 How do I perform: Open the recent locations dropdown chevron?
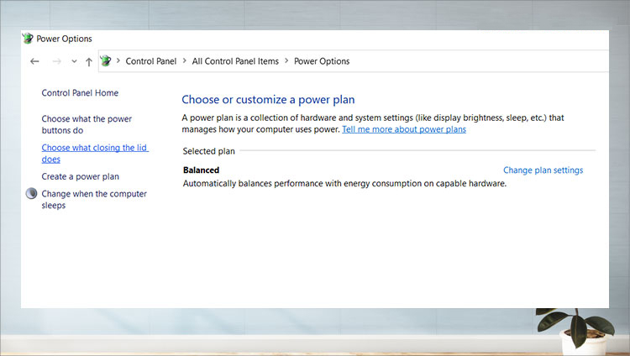pyautogui.click(x=74, y=61)
